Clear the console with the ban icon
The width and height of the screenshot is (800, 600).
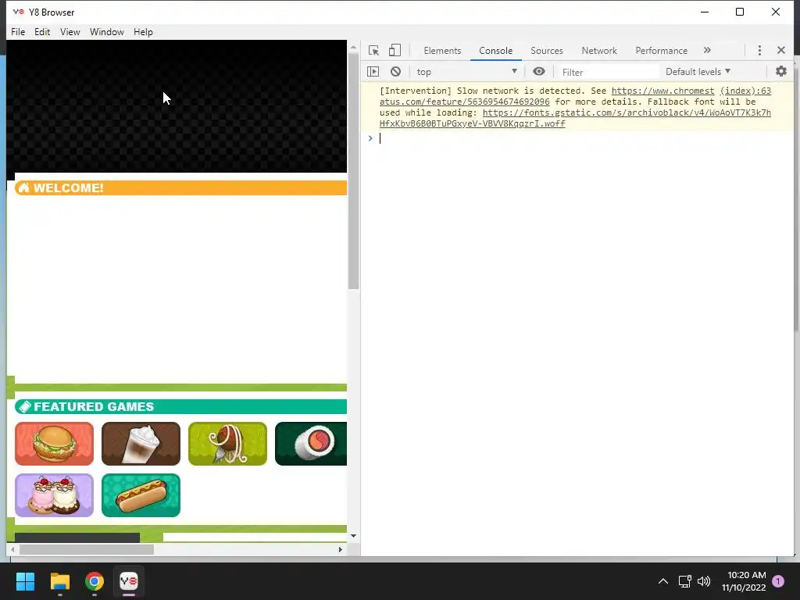tap(395, 71)
